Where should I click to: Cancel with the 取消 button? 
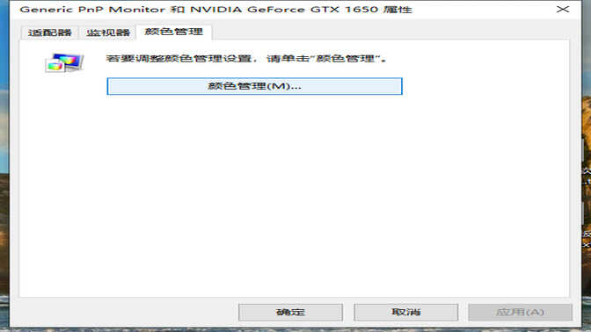point(405,312)
